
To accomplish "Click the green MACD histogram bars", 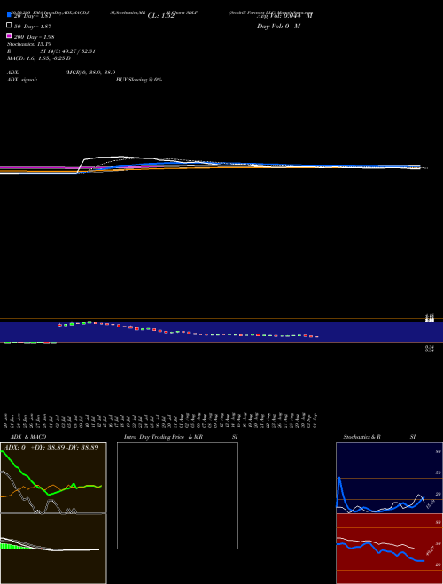I will coord(12,546).
